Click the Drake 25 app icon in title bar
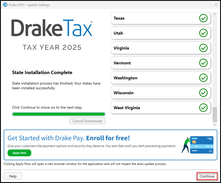The width and height of the screenshot is (221, 183). click(x=5, y=5)
